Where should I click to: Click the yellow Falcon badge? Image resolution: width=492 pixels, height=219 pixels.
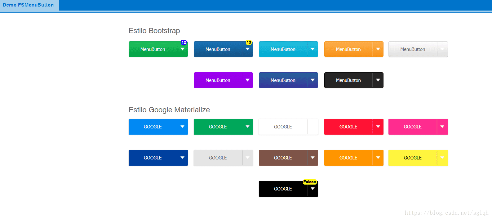click(x=310, y=182)
